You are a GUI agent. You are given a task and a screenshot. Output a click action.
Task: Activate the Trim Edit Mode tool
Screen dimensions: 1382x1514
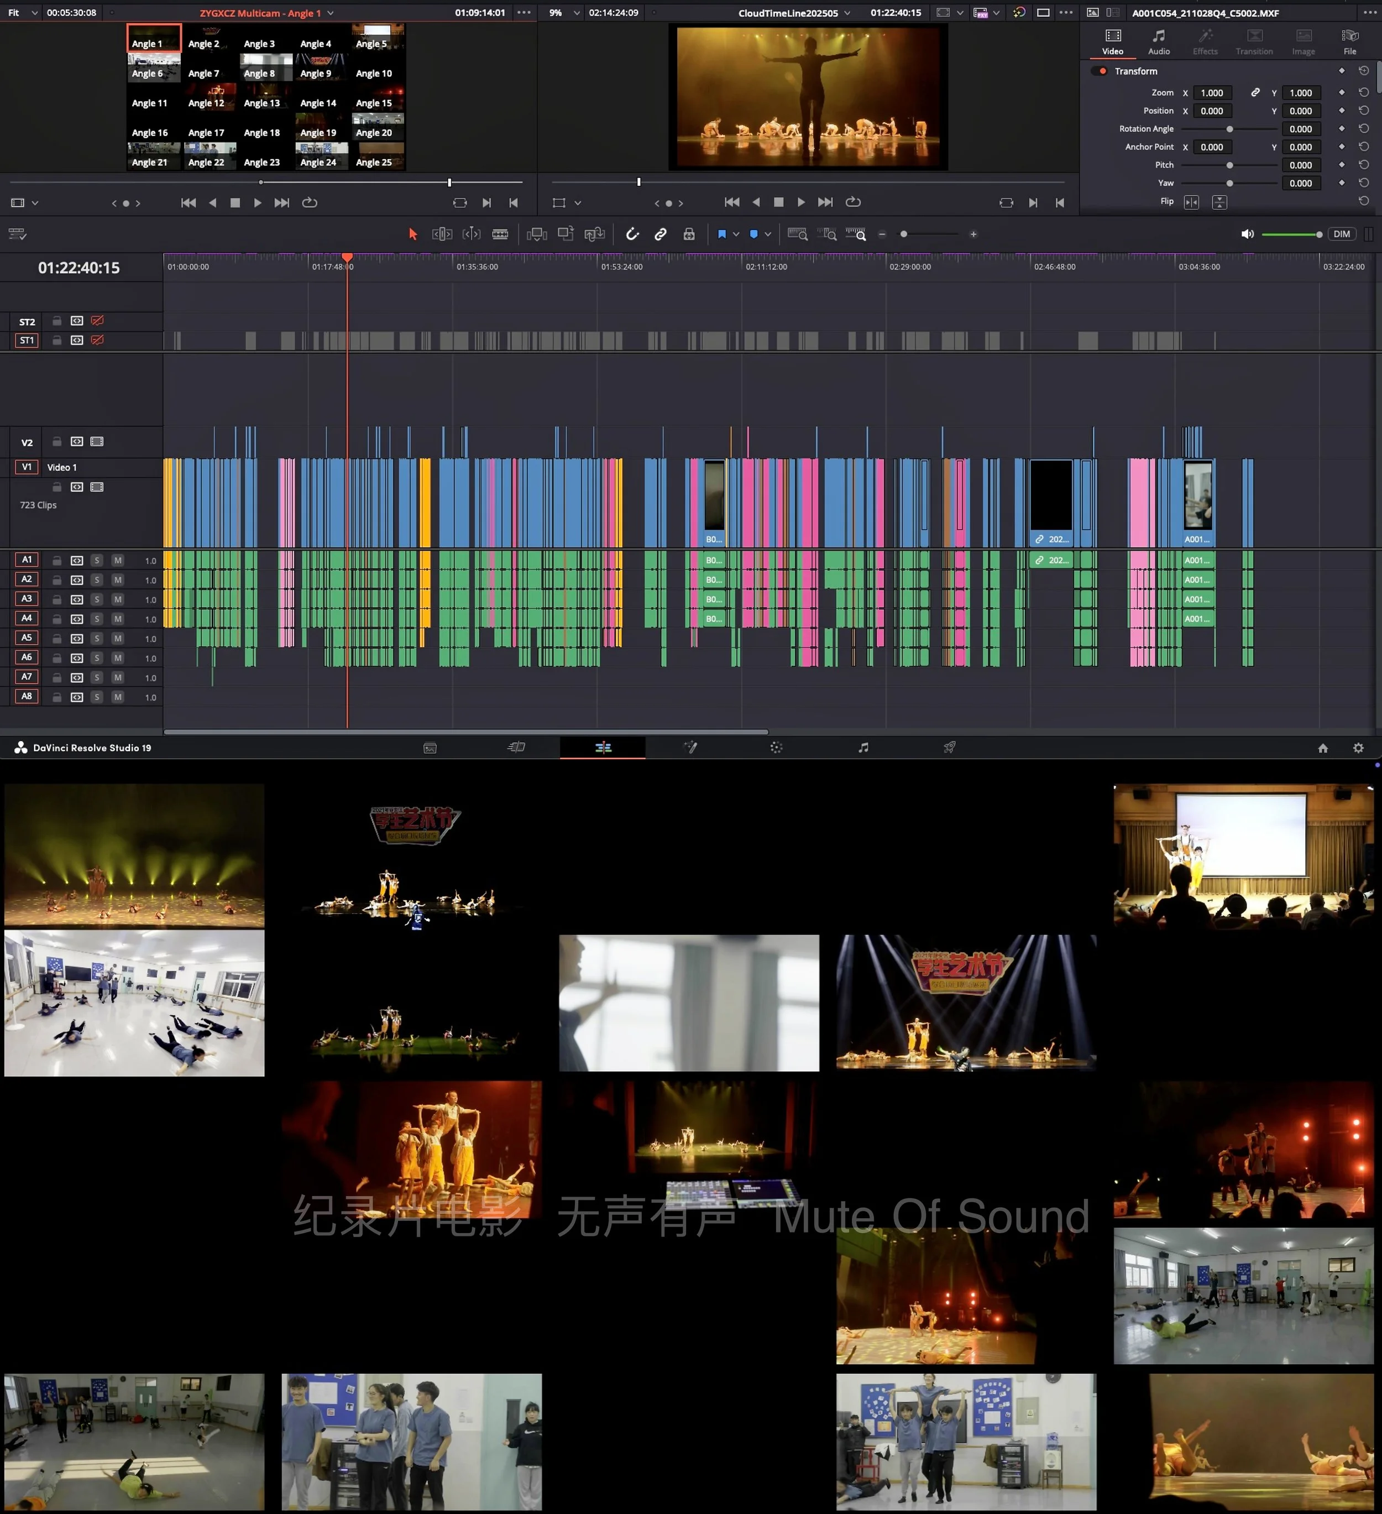[442, 234]
